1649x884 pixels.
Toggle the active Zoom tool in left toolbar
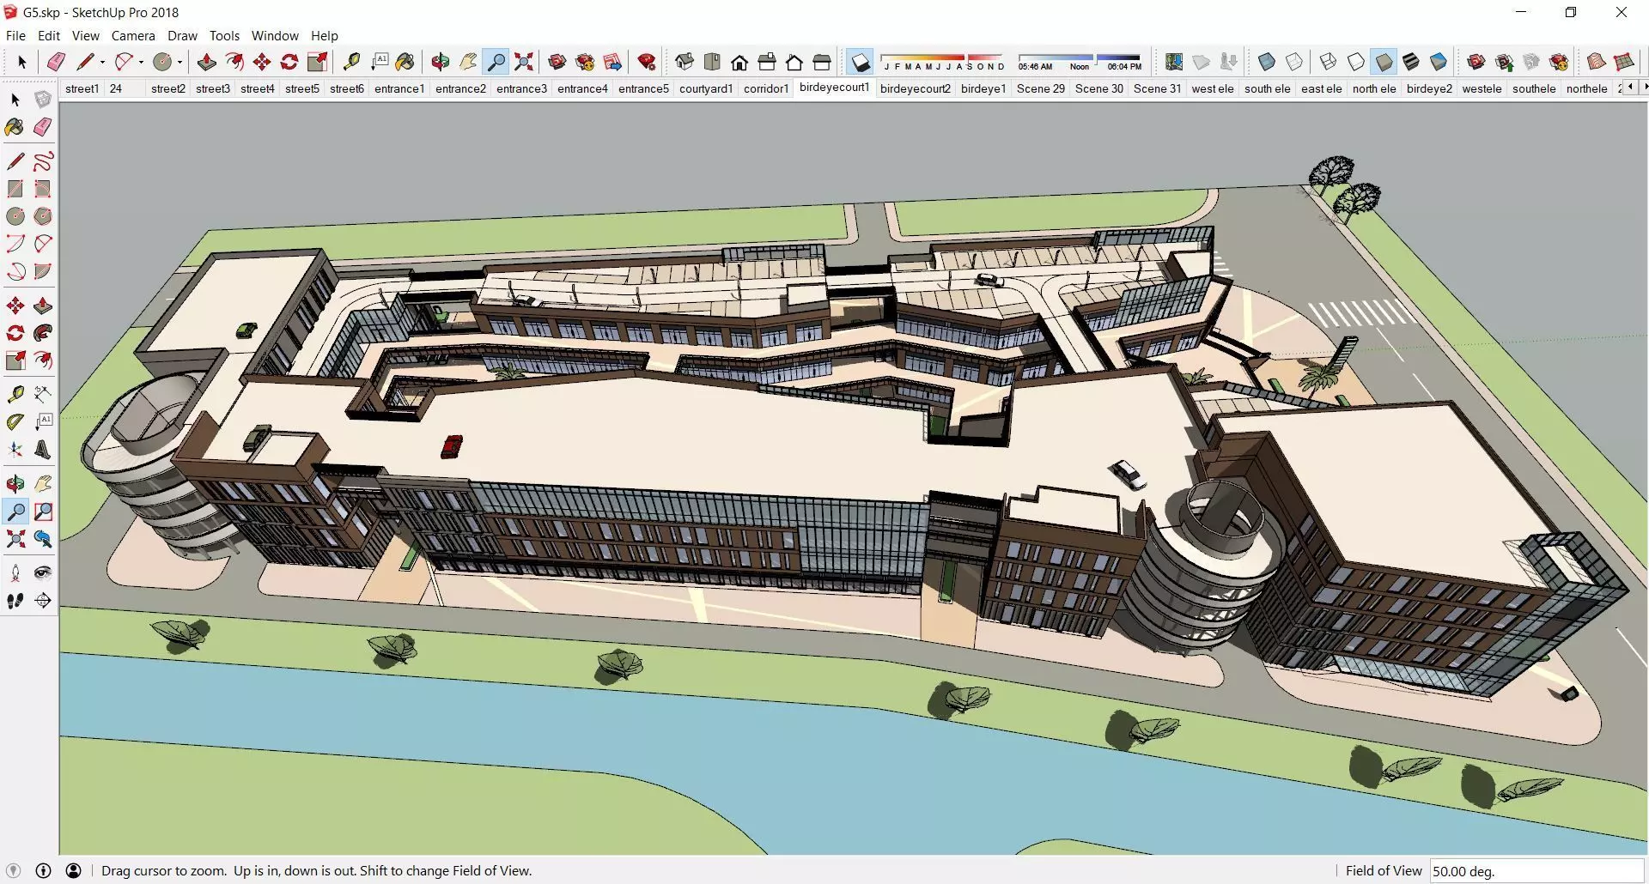tap(15, 512)
